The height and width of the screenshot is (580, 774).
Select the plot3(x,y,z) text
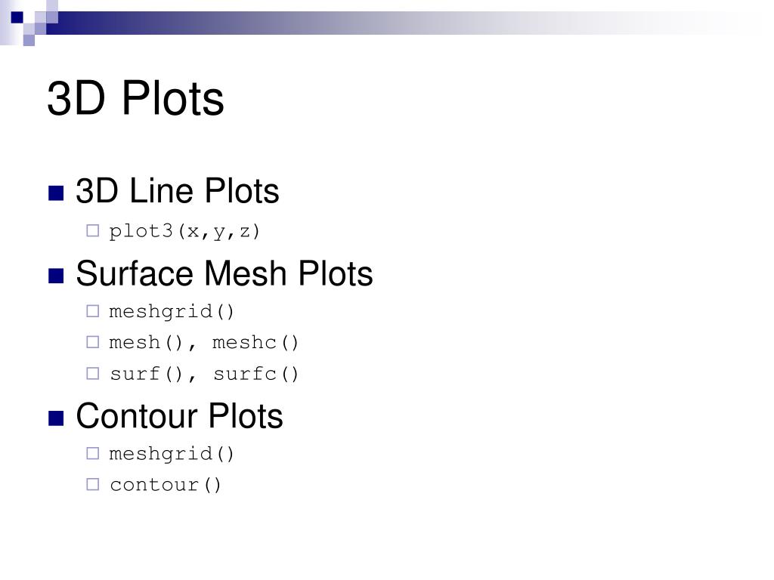click(184, 231)
